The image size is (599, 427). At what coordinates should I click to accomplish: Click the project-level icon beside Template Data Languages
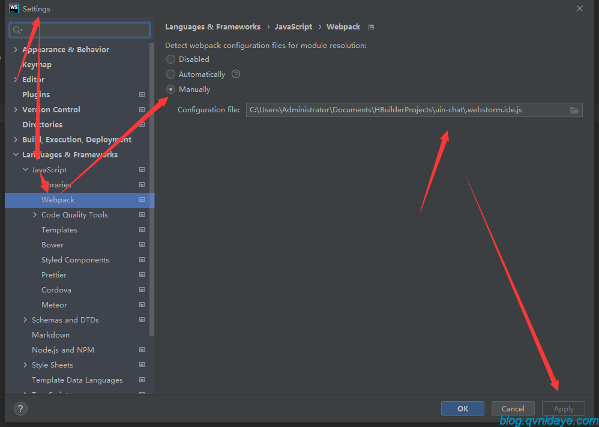142,380
